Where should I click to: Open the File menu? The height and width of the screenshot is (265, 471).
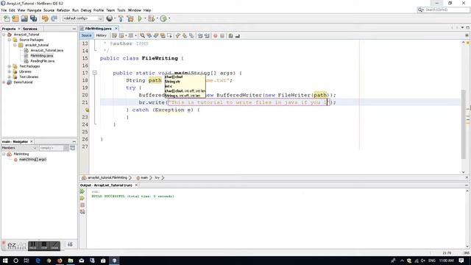[4, 10]
